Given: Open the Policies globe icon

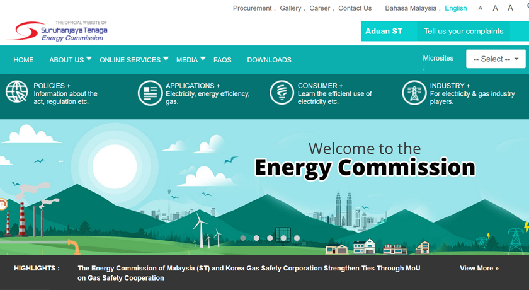Looking at the screenshot, I should (17, 92).
